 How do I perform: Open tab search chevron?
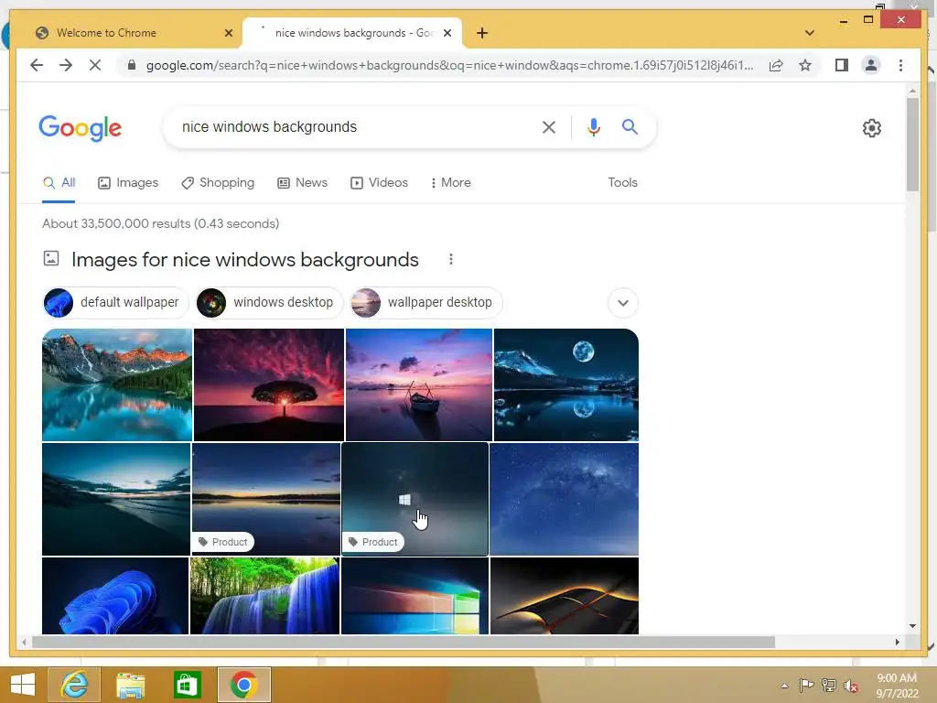point(809,33)
